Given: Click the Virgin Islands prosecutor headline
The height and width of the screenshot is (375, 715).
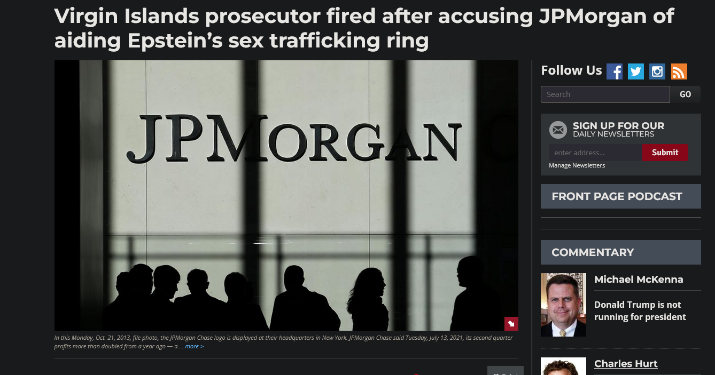Looking at the screenshot, I should (x=364, y=28).
